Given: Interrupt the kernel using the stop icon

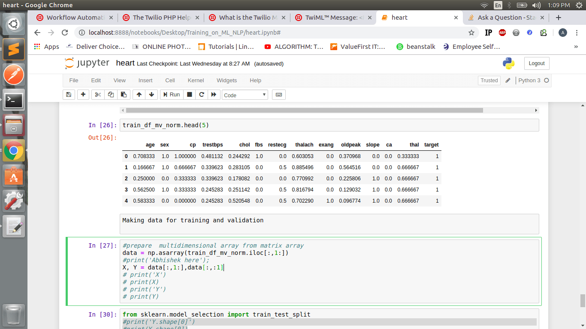Looking at the screenshot, I should (x=189, y=95).
